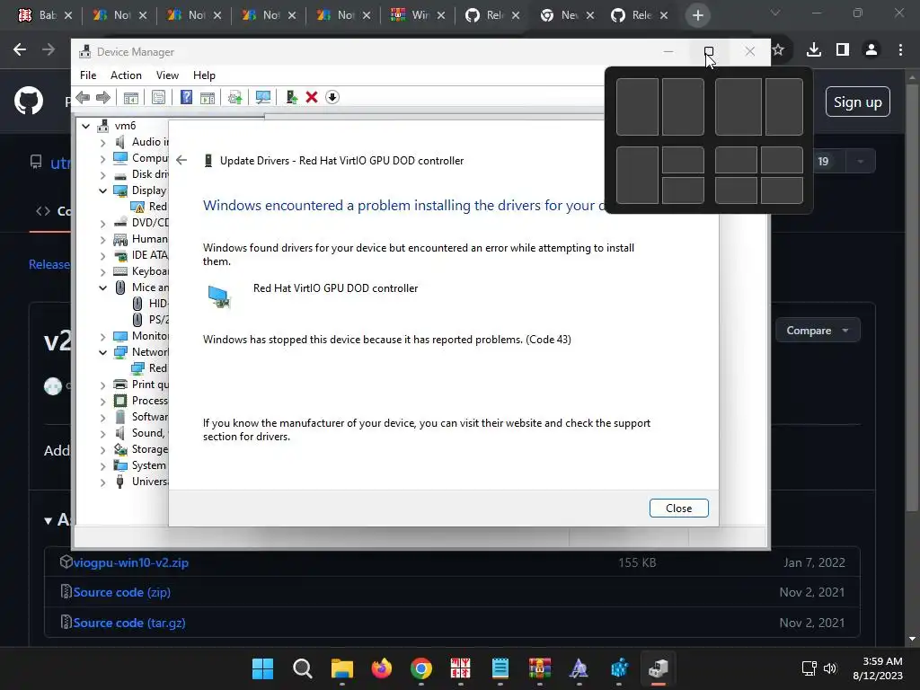920x690 pixels.
Task: Bookmark this page with the star icon
Action: (x=778, y=50)
